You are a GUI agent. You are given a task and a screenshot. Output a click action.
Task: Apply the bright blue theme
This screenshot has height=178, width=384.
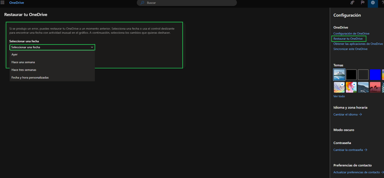point(375,74)
